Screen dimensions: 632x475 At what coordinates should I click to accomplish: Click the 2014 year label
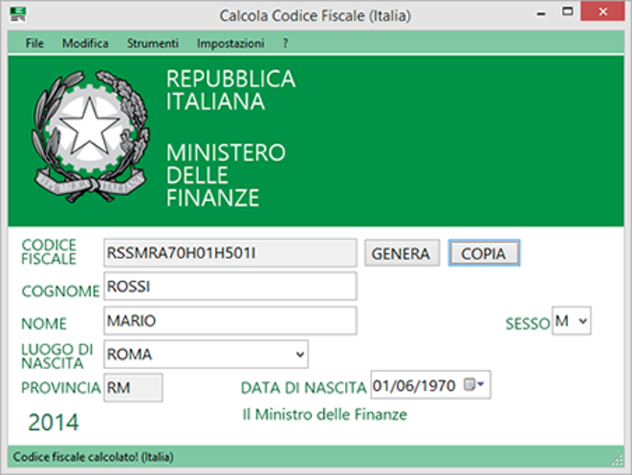53,422
